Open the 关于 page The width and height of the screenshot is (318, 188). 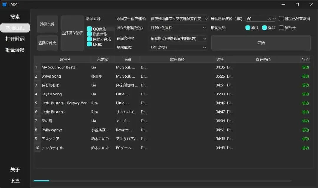pos(15,169)
